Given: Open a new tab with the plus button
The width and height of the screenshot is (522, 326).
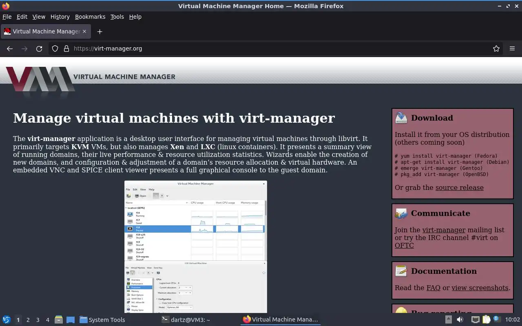Looking at the screenshot, I should 100,31.
